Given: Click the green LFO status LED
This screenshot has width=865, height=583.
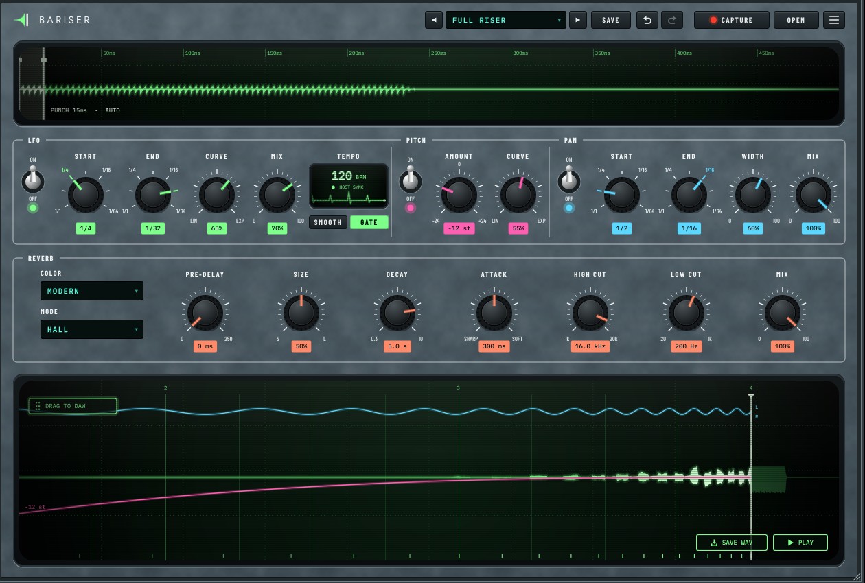Looking at the screenshot, I should tap(32, 208).
